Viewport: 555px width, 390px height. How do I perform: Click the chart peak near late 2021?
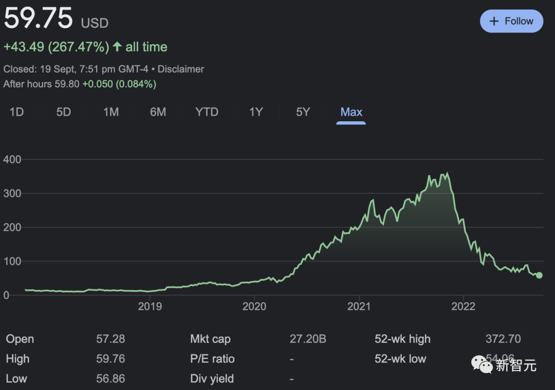[x=447, y=174]
